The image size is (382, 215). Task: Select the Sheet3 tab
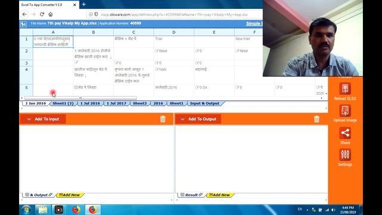click(140, 103)
